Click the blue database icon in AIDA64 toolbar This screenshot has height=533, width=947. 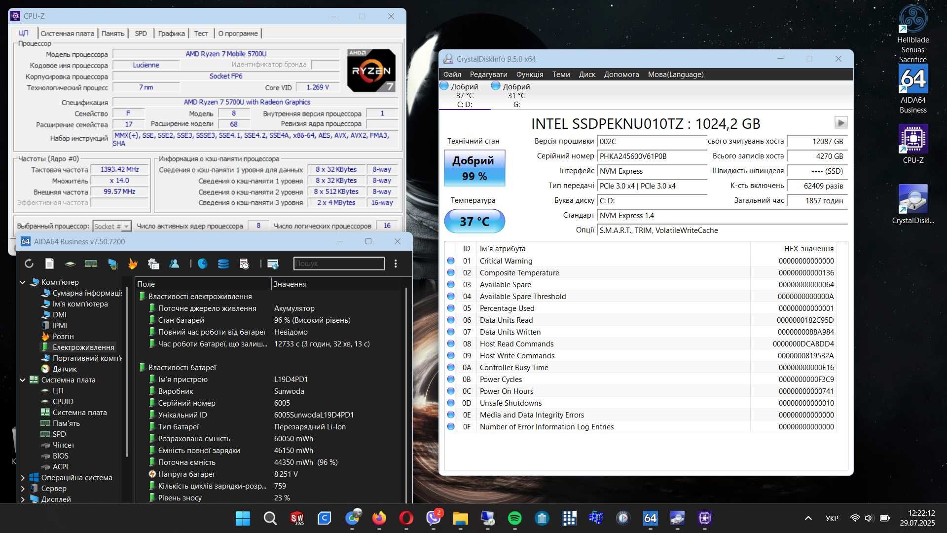223,264
